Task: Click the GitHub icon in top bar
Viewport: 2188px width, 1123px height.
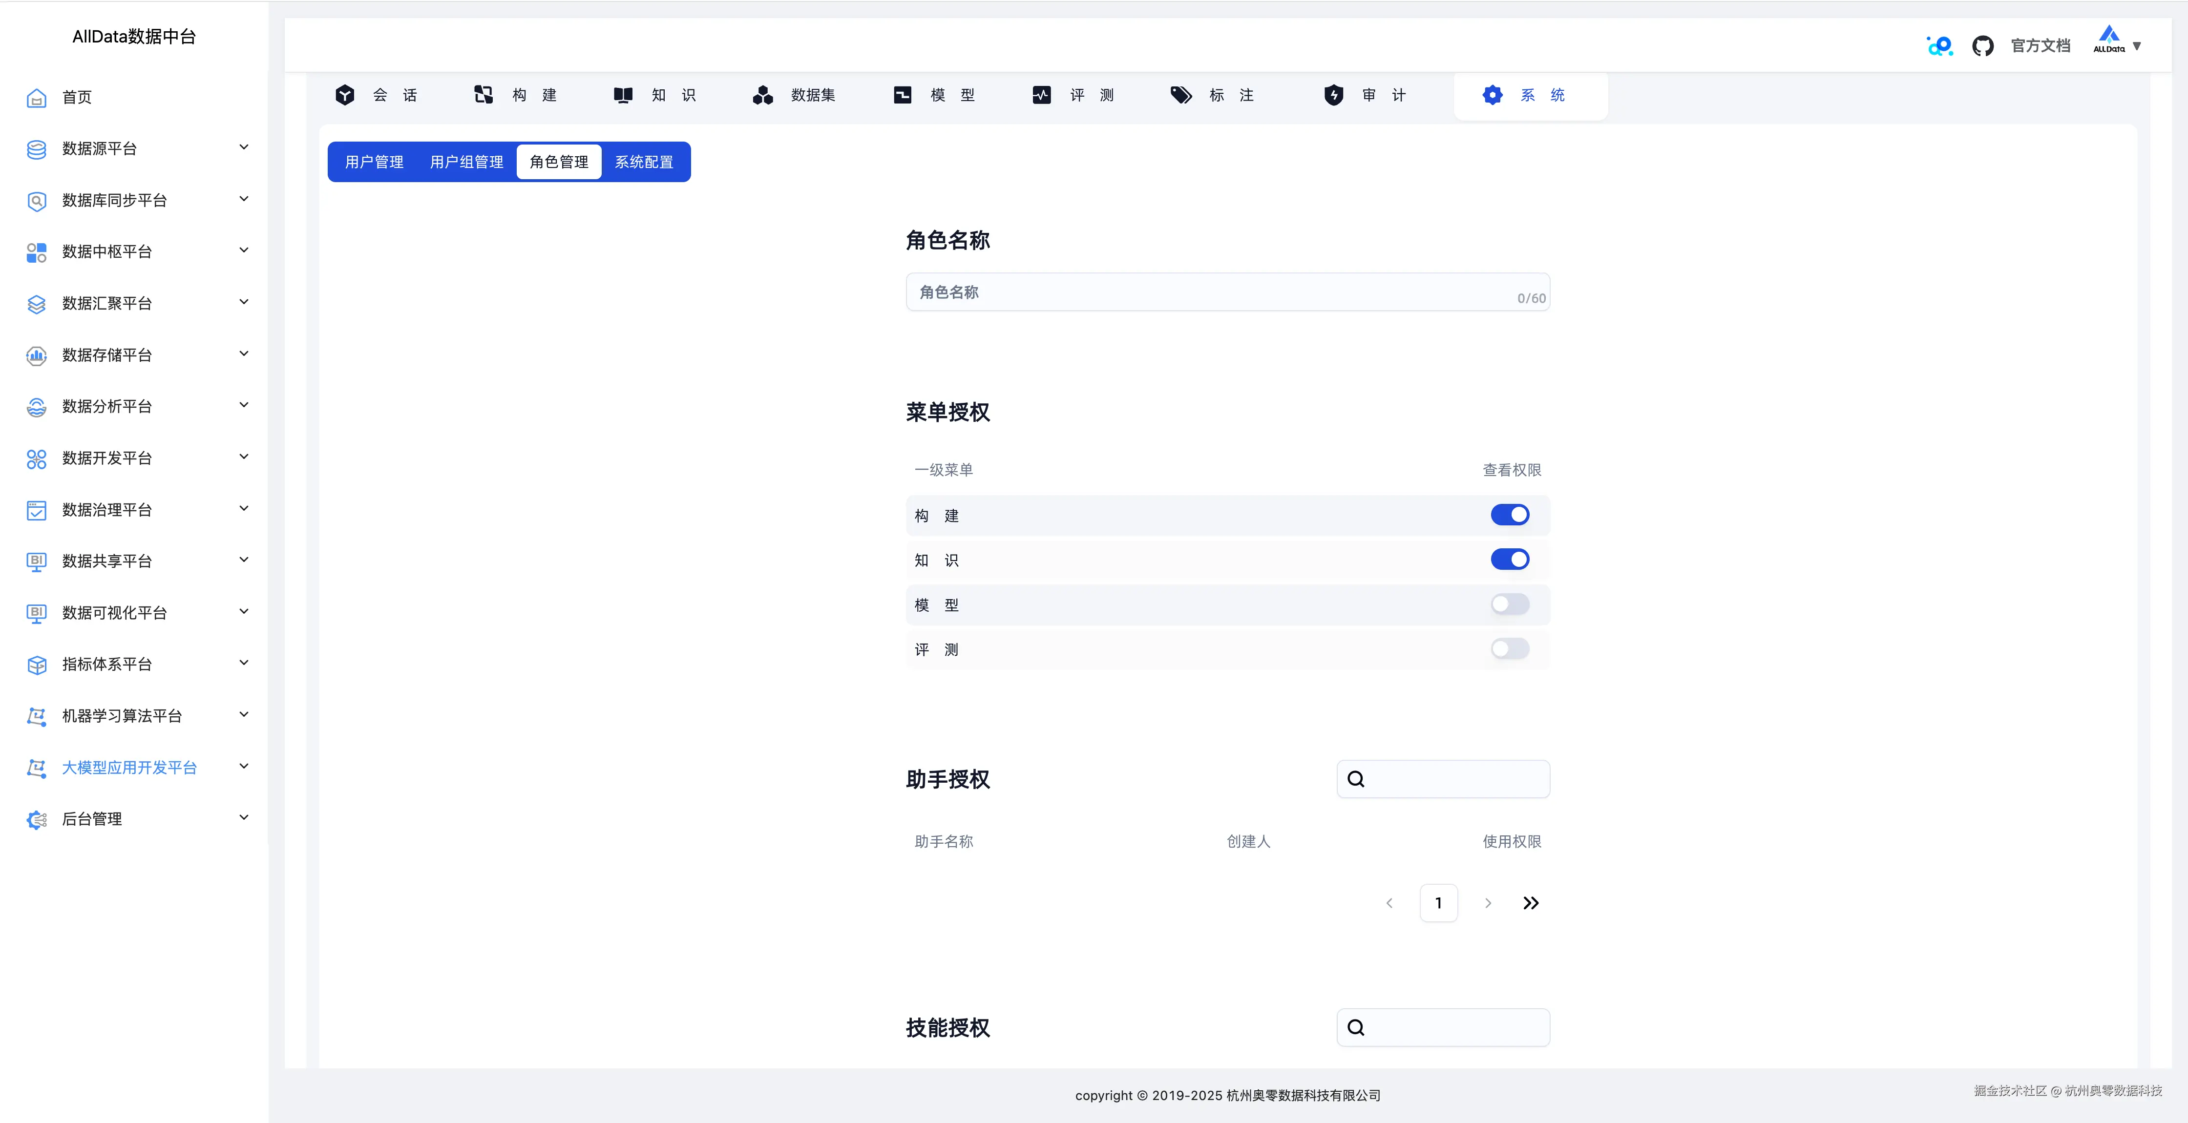Action: click(x=1983, y=45)
